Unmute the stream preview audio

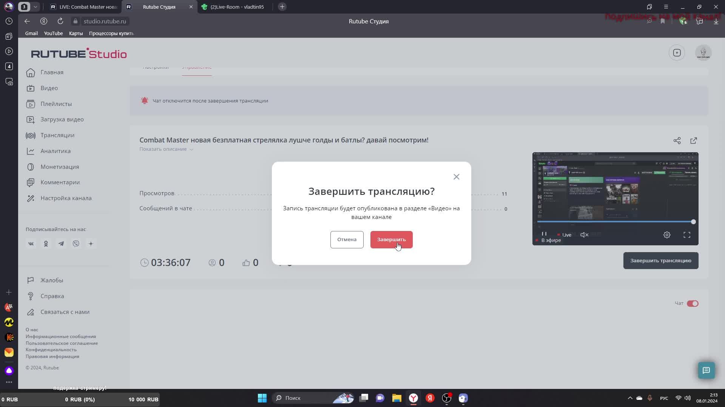[584, 235]
